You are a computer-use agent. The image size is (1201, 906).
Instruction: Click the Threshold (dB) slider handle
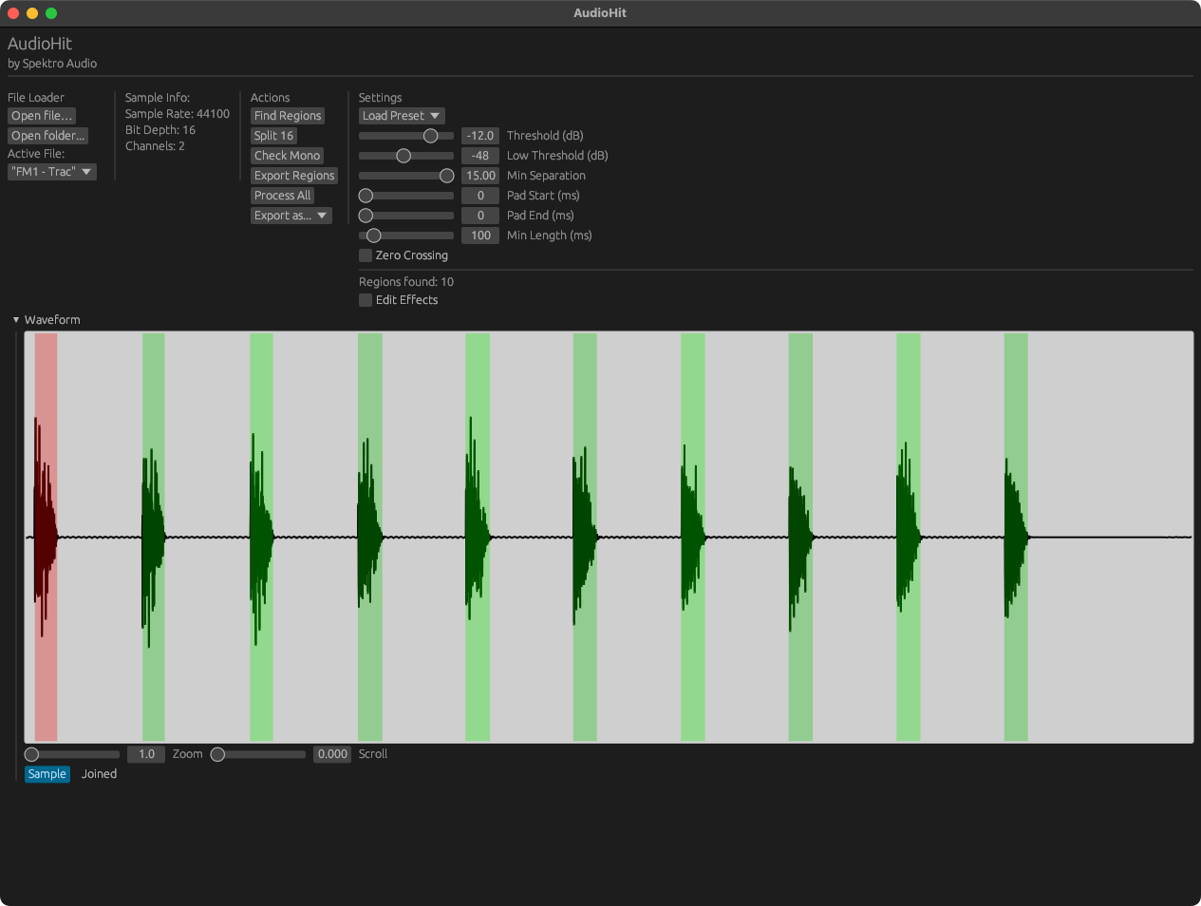pos(430,136)
